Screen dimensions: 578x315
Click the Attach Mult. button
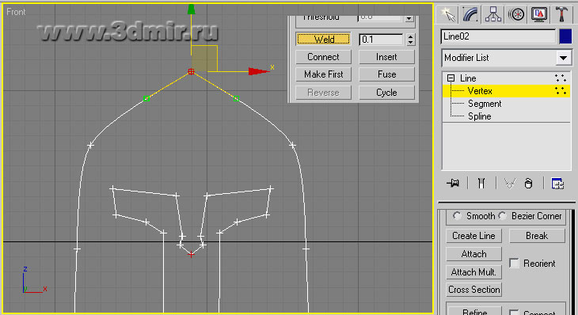pyautogui.click(x=473, y=272)
